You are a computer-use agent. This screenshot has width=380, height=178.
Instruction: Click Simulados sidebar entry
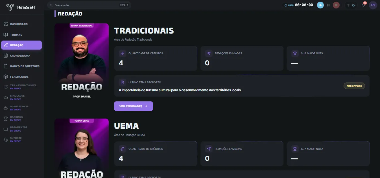pos(21,97)
